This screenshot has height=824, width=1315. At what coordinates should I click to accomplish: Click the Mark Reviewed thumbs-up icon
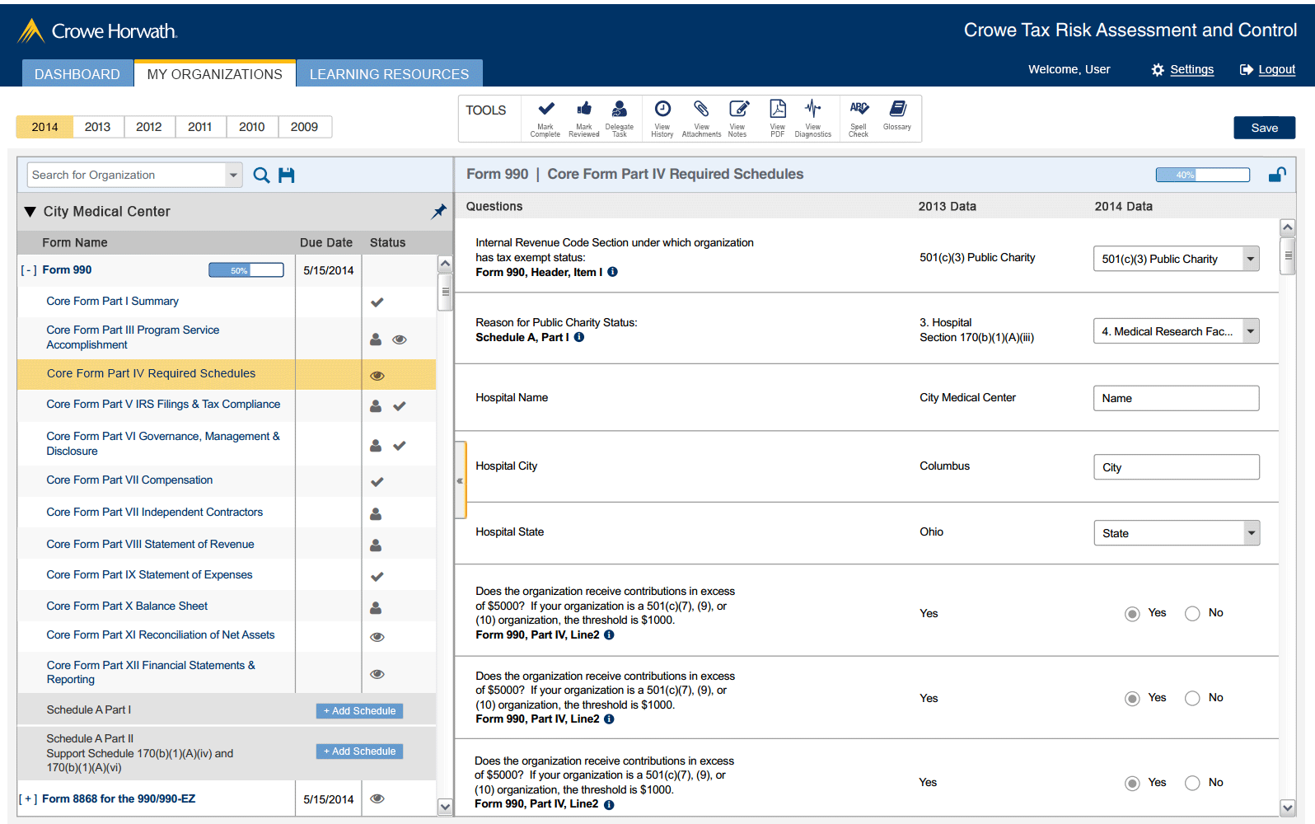(583, 117)
